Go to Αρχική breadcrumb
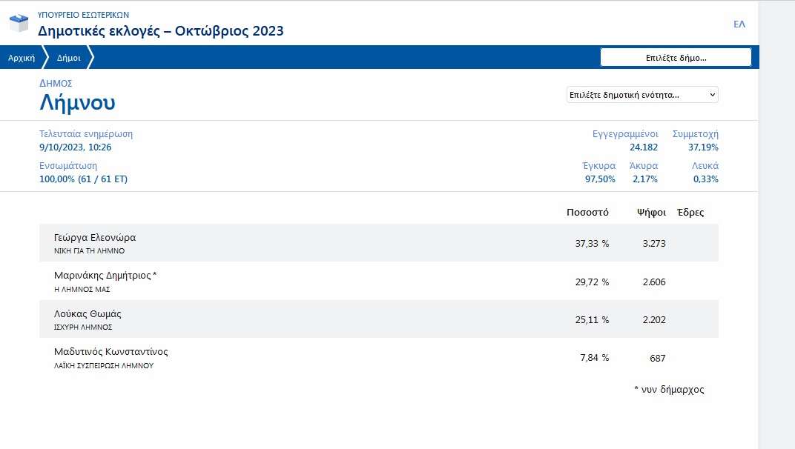Screen dimensions: 795x449 coord(22,58)
